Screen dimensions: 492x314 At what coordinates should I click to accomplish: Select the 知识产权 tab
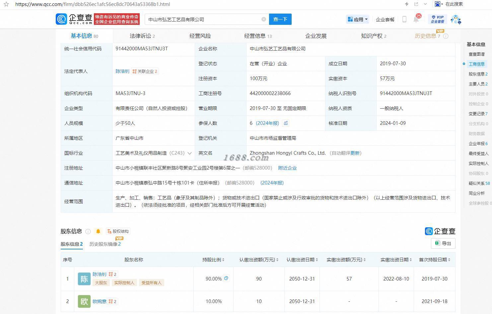coord(374,36)
